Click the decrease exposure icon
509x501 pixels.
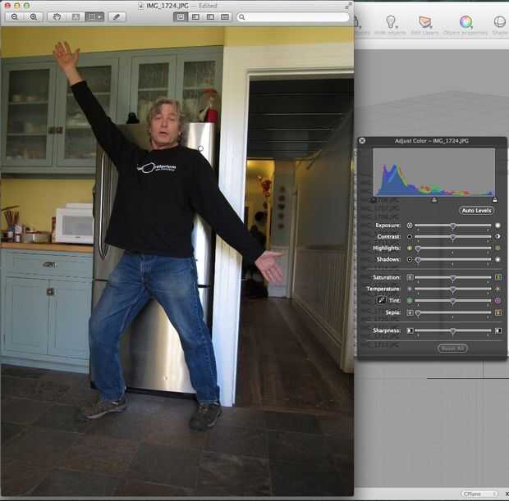coord(410,225)
